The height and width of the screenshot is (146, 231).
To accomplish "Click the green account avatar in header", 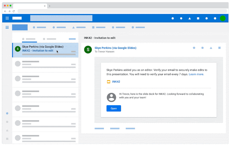I will pos(223,18).
